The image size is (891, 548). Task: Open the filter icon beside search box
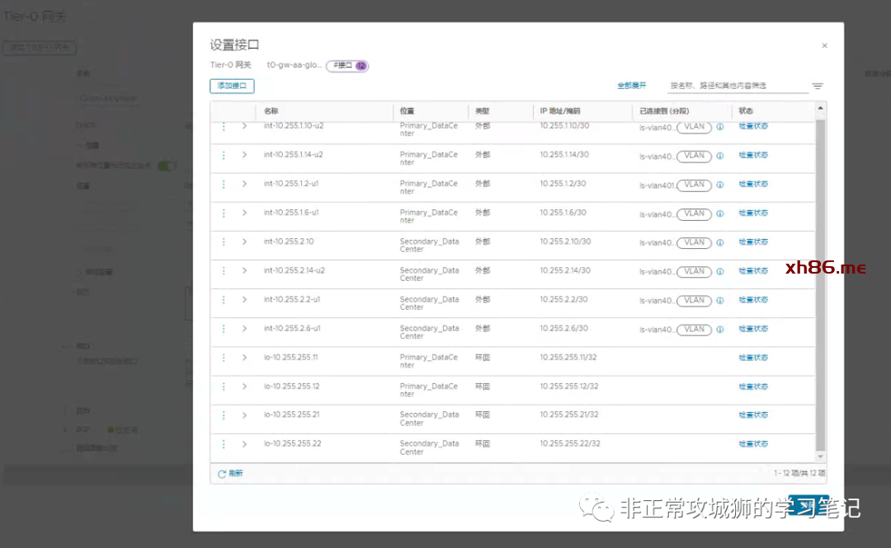click(817, 87)
